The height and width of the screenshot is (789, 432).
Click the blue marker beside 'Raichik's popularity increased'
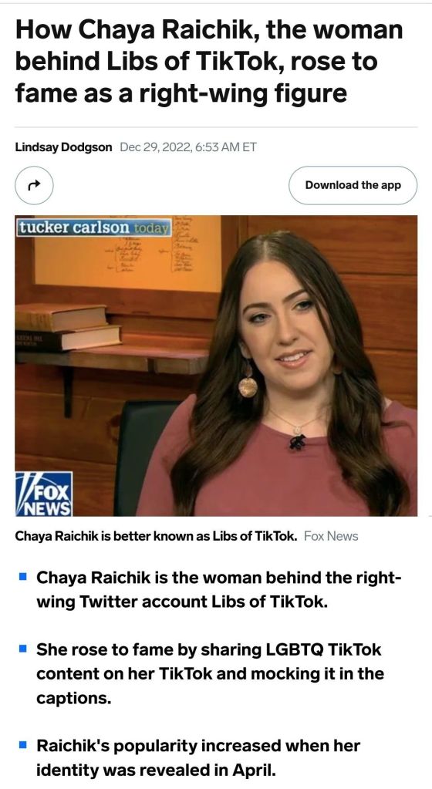click(x=22, y=745)
